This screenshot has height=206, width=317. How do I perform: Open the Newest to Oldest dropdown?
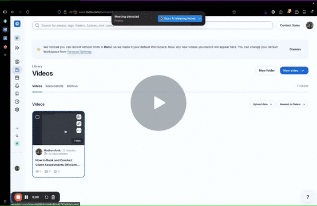coord(292,104)
